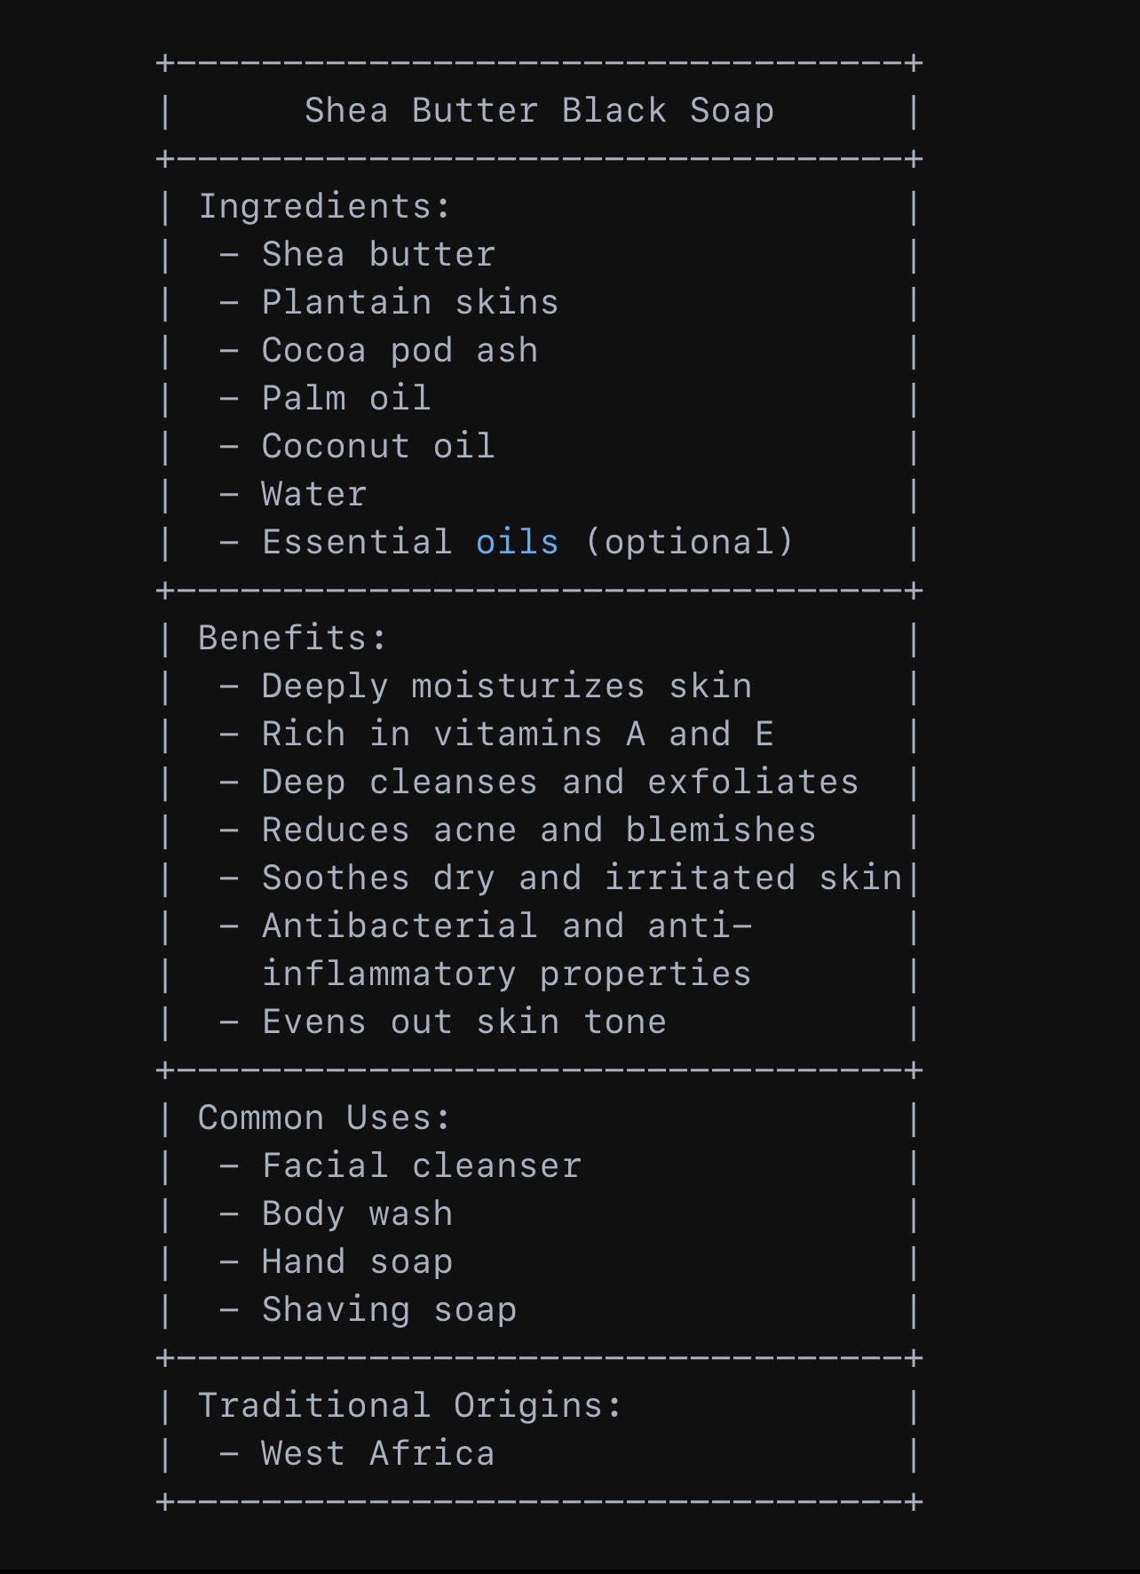Image resolution: width=1140 pixels, height=1574 pixels.
Task: Click the "Ingredients:" section heading
Action: [324, 207]
